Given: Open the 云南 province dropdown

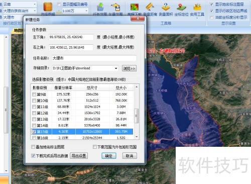Looking at the screenshot, I should click(x=35, y=5).
